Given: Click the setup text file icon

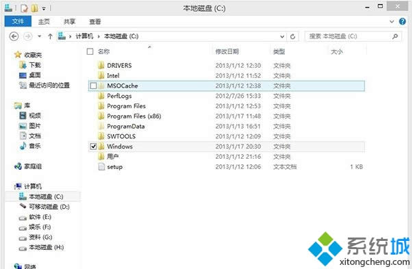Looking at the screenshot, I should pos(101,166).
